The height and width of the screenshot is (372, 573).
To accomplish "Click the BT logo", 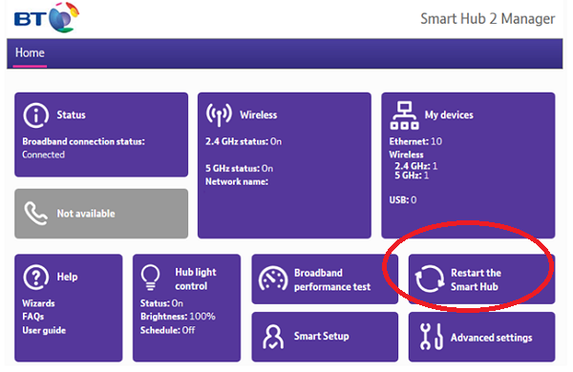I will pyautogui.click(x=47, y=17).
